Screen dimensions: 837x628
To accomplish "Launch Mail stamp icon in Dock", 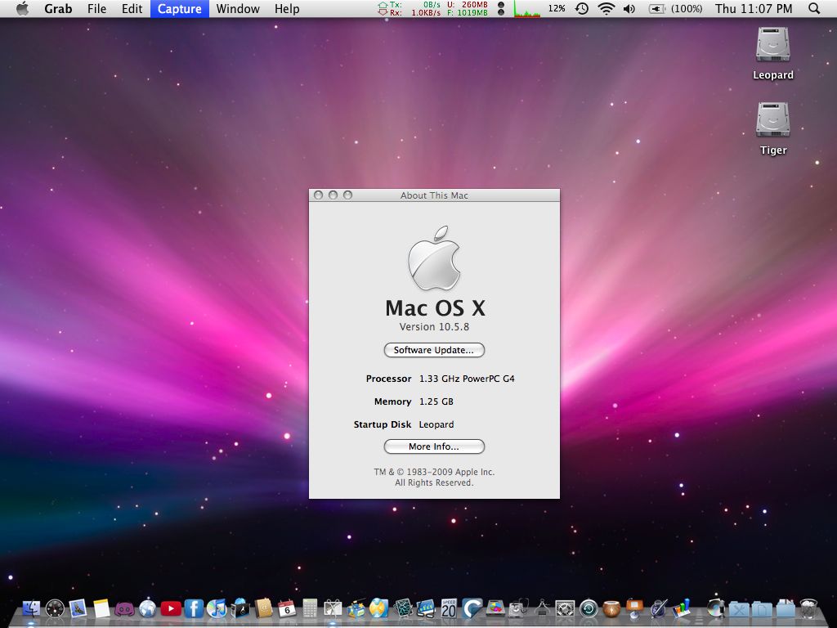I will [x=78, y=608].
